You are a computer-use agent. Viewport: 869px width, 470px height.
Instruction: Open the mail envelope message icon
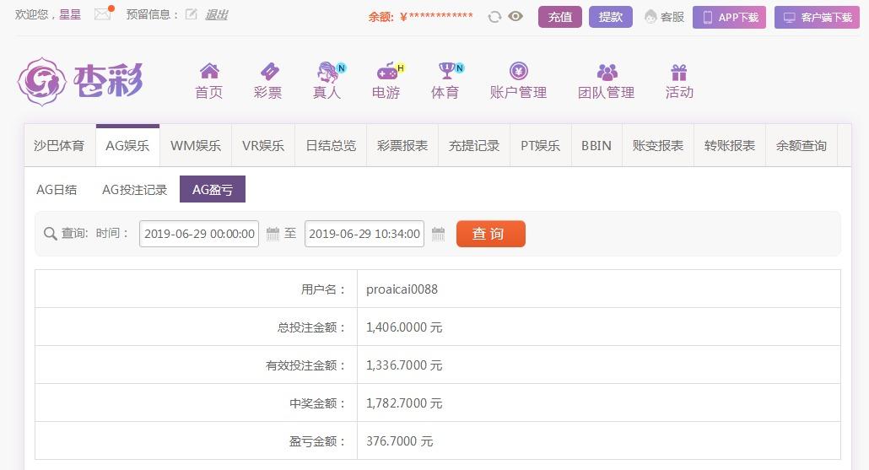(103, 14)
